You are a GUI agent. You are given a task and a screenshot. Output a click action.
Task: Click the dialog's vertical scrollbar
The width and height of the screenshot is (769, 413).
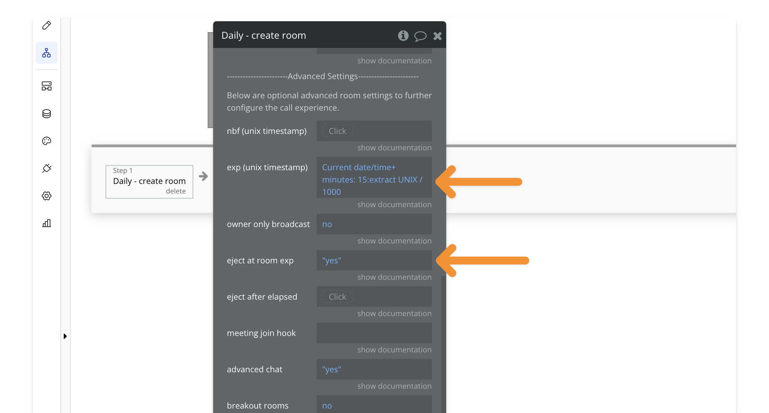[x=444, y=344]
